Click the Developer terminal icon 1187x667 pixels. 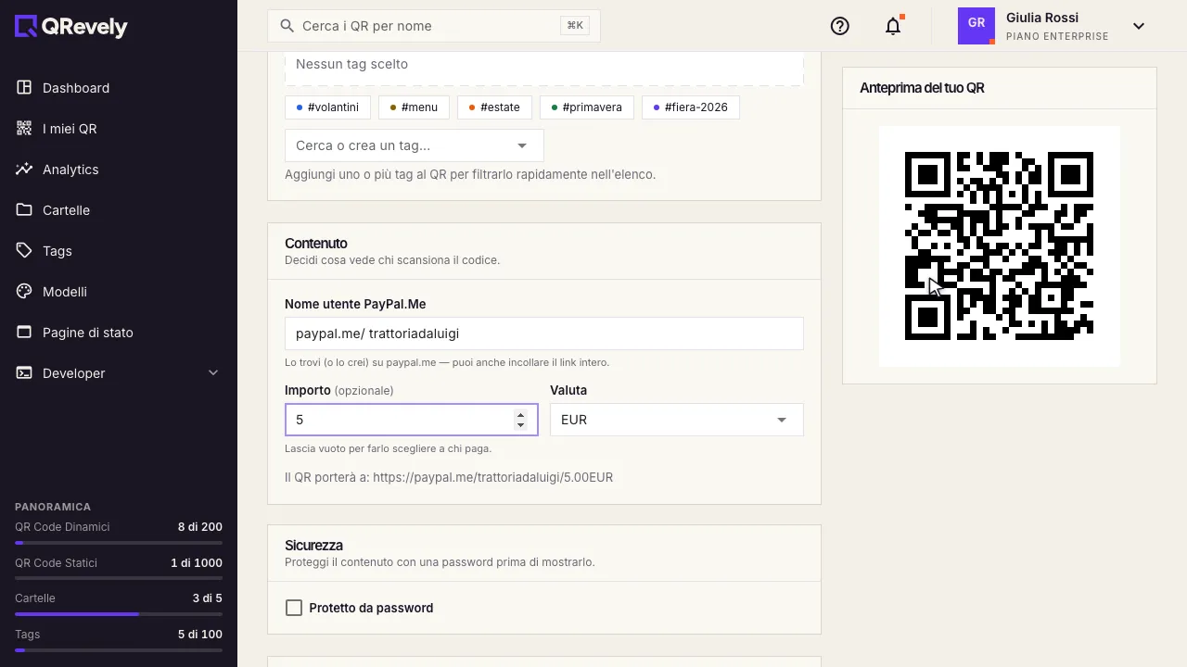coord(24,373)
